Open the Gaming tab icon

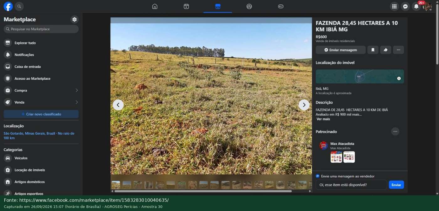281,6
